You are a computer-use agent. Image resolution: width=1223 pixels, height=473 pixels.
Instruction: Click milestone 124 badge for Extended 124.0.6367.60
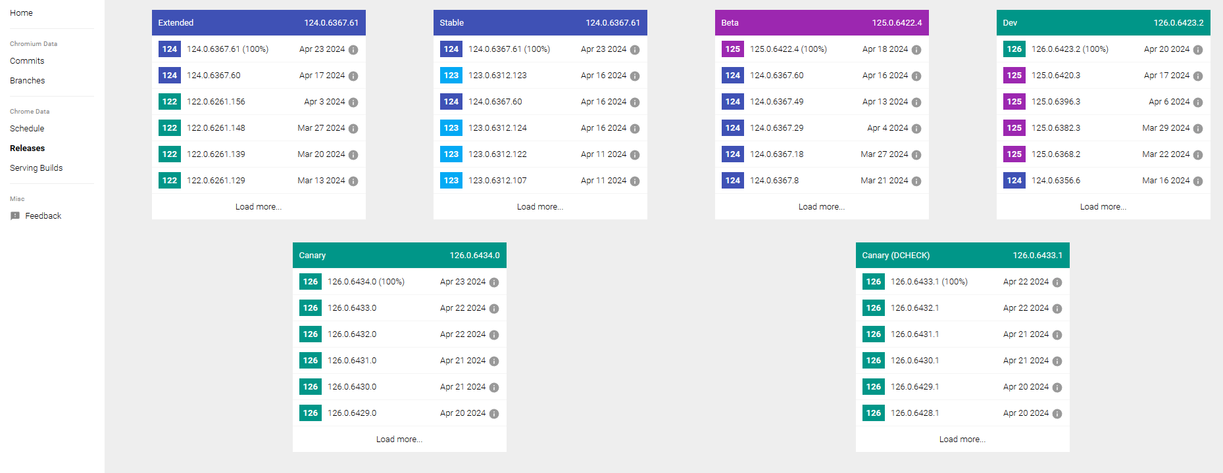tap(170, 76)
